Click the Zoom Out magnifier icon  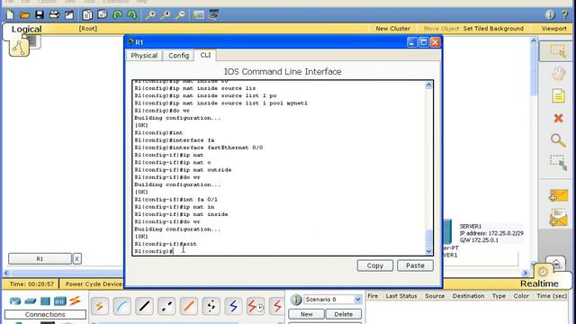[x=180, y=14]
